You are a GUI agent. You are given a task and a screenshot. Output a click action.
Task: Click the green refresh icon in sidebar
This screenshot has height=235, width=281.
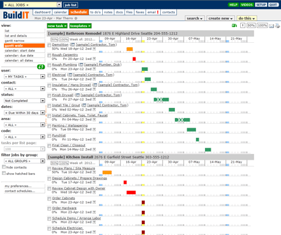(x=41, y=67)
